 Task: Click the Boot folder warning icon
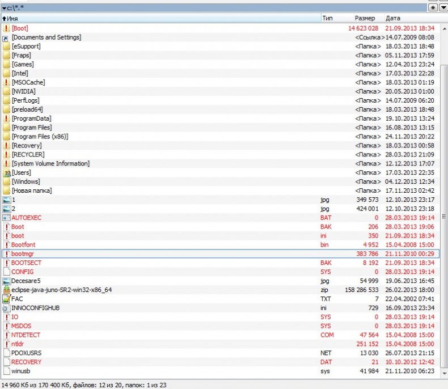[x=6, y=28]
